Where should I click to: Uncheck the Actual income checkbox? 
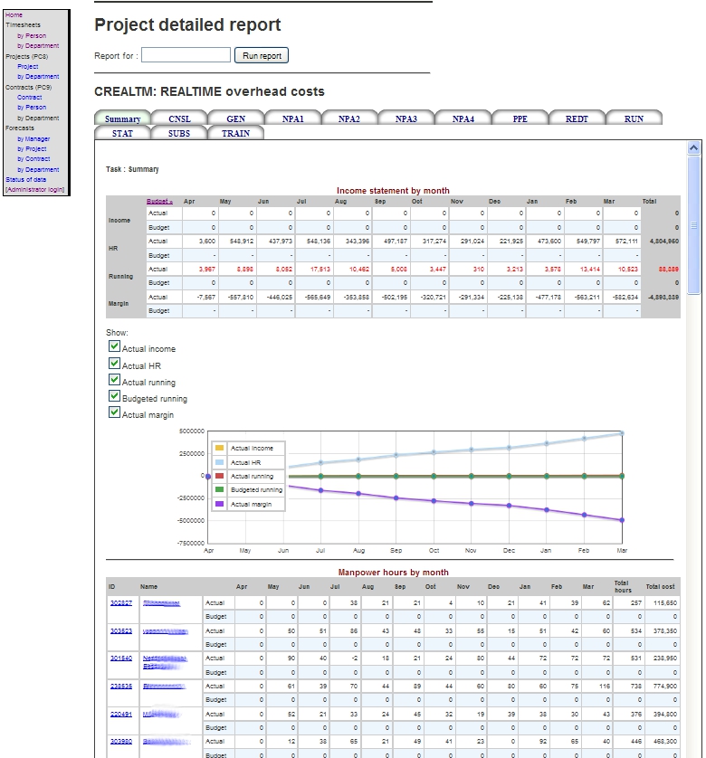114,346
